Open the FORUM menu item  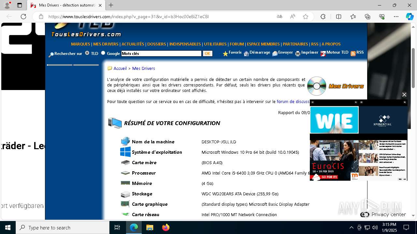(237, 44)
